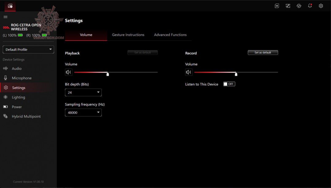Open the Bit depth dropdown showing 24
Screen dimensions: 331x188
(83, 92)
